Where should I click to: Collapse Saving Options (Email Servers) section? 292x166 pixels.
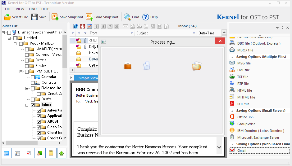[x=232, y=111]
